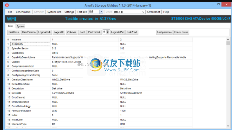Select the FirmwareRevision row label
The image size is (232, 130).
(21, 111)
